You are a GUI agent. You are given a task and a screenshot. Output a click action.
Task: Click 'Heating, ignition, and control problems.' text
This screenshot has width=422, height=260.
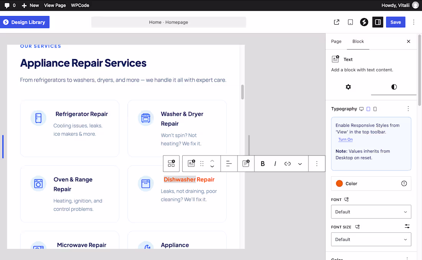point(78,205)
